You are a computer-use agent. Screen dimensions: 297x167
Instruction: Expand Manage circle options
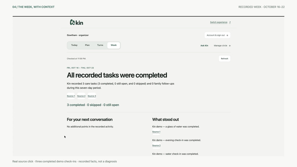click(222, 46)
